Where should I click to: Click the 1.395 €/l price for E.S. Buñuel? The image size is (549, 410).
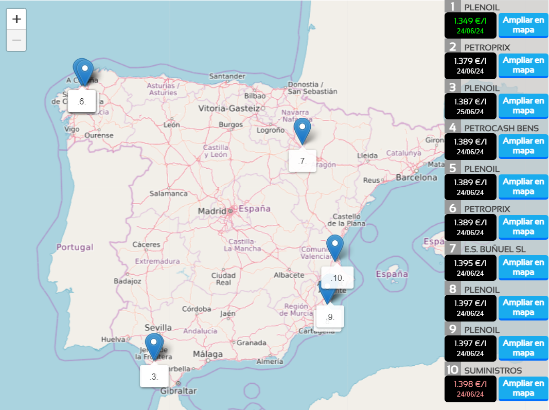(470, 268)
